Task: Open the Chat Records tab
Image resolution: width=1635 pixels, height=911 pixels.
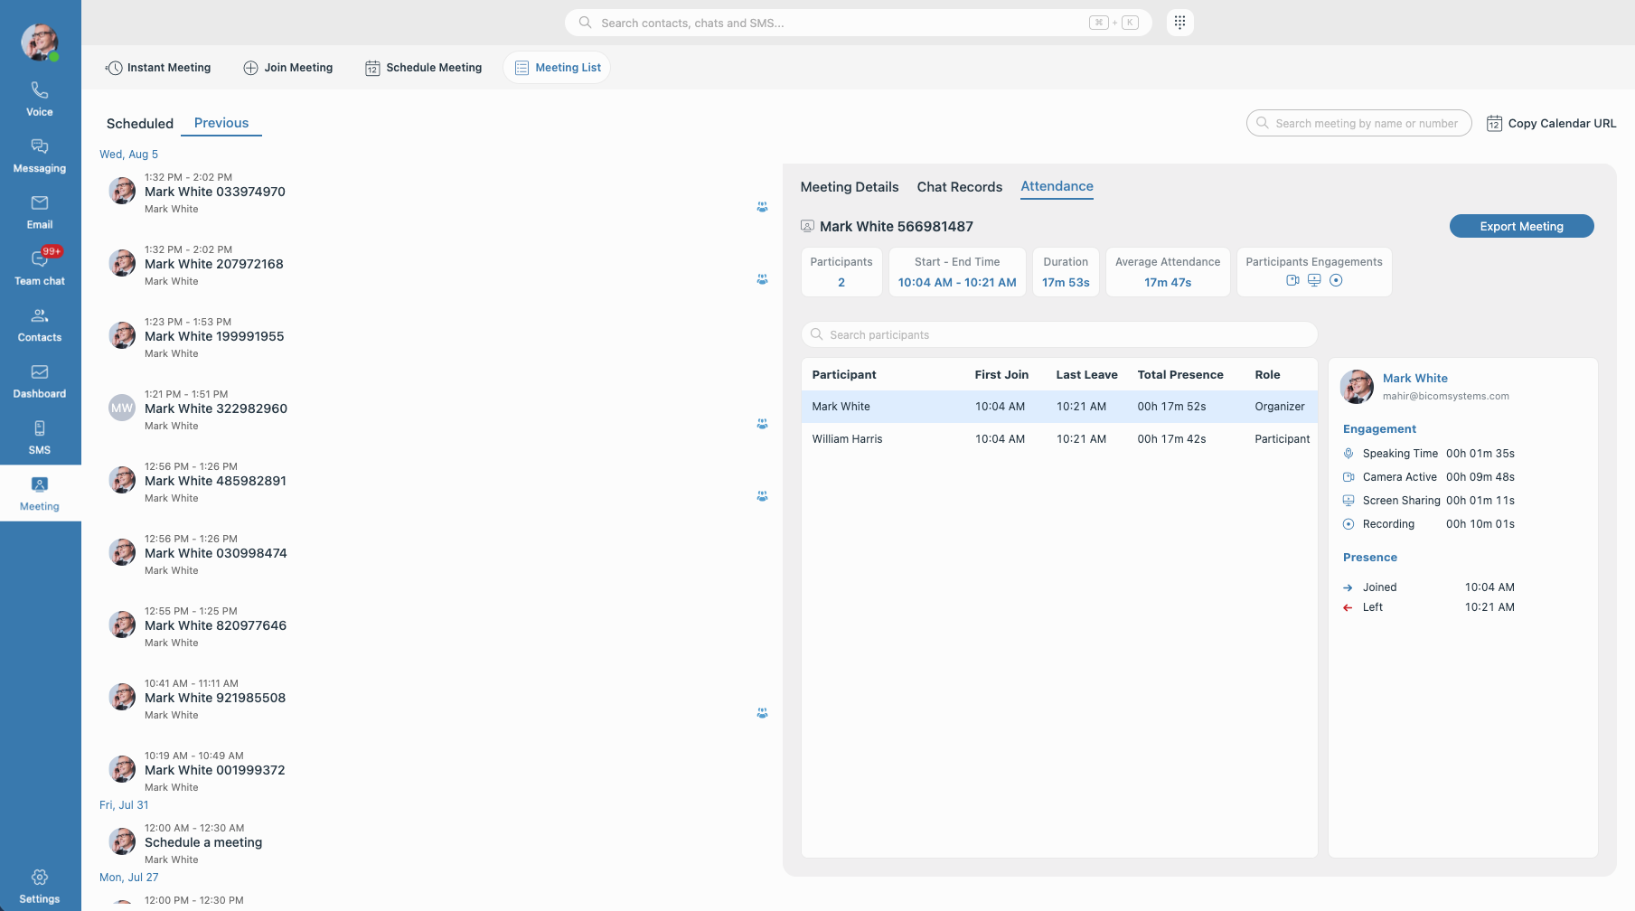Action: pos(960,187)
